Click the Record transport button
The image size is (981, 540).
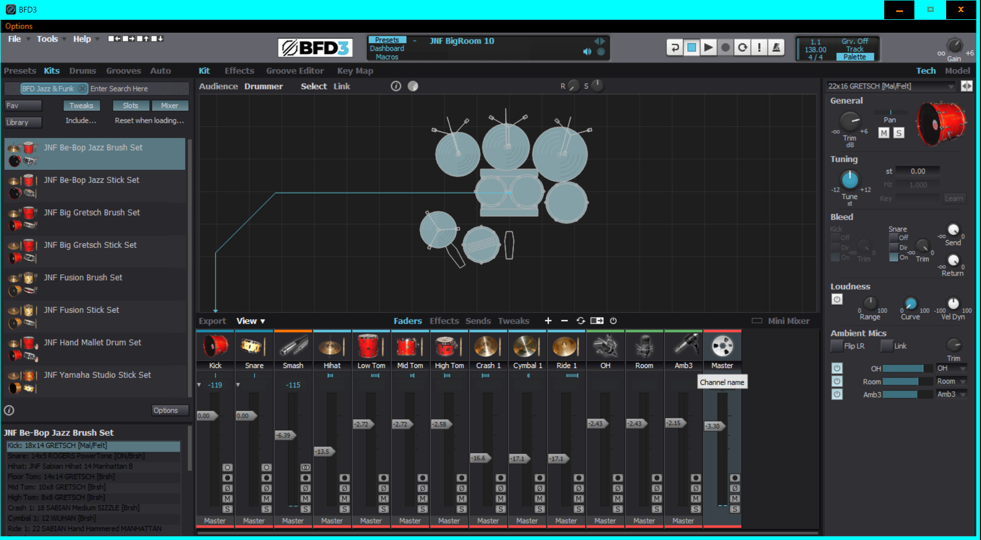coord(725,48)
